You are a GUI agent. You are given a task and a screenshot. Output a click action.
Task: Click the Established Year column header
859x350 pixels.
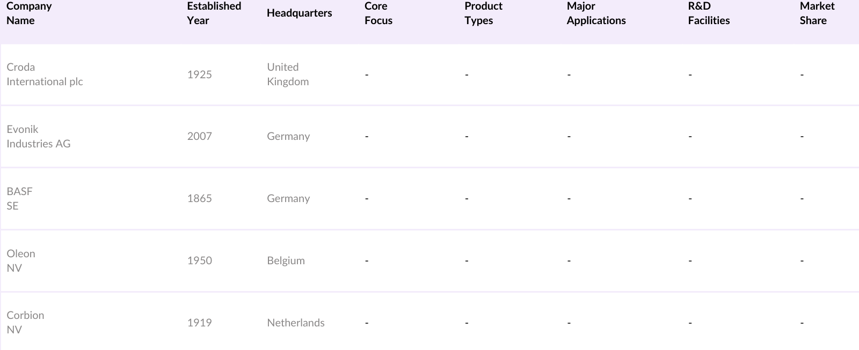[214, 13]
